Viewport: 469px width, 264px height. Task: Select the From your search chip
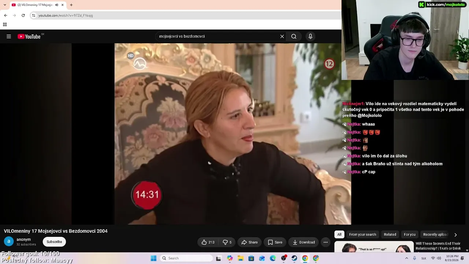click(362, 234)
